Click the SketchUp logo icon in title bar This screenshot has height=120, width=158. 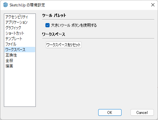[x=5, y=5]
